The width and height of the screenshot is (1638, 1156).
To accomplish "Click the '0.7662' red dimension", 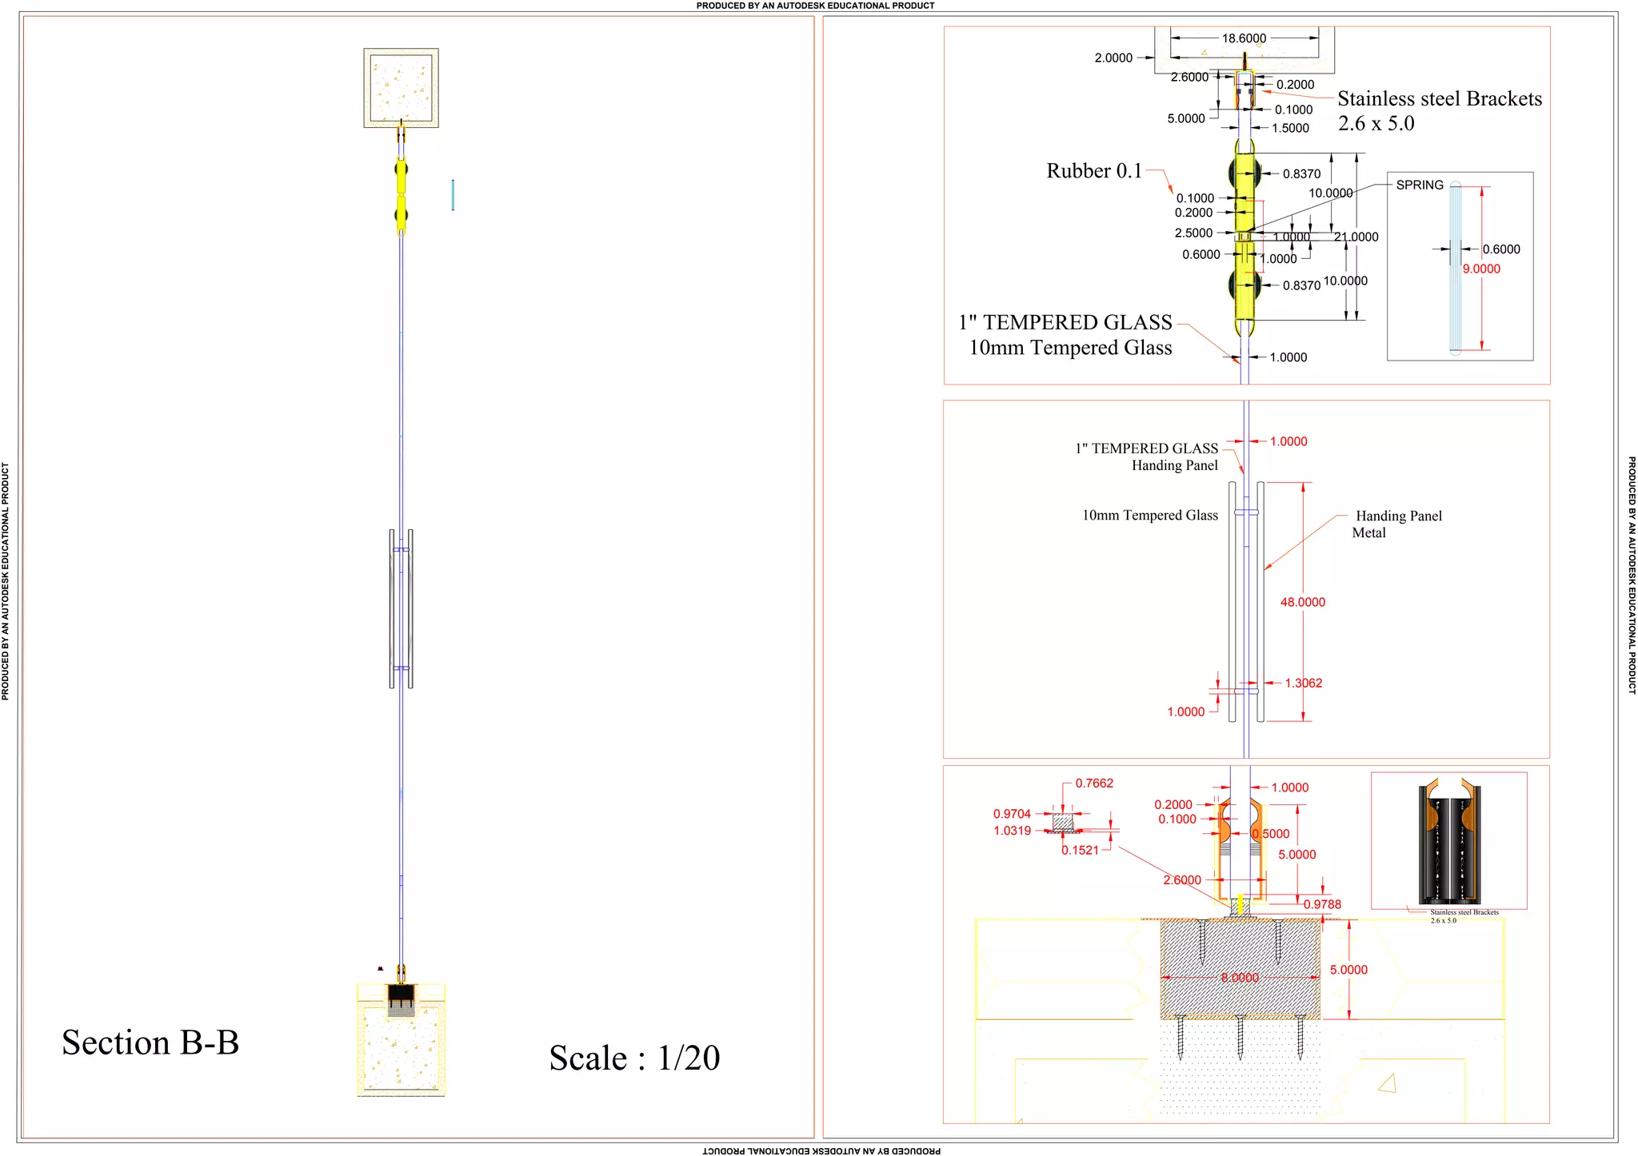I will coord(1094,783).
